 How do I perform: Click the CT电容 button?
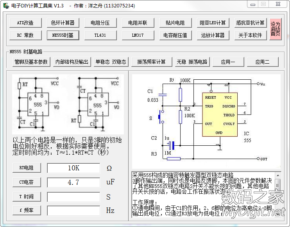tap(27, 182)
